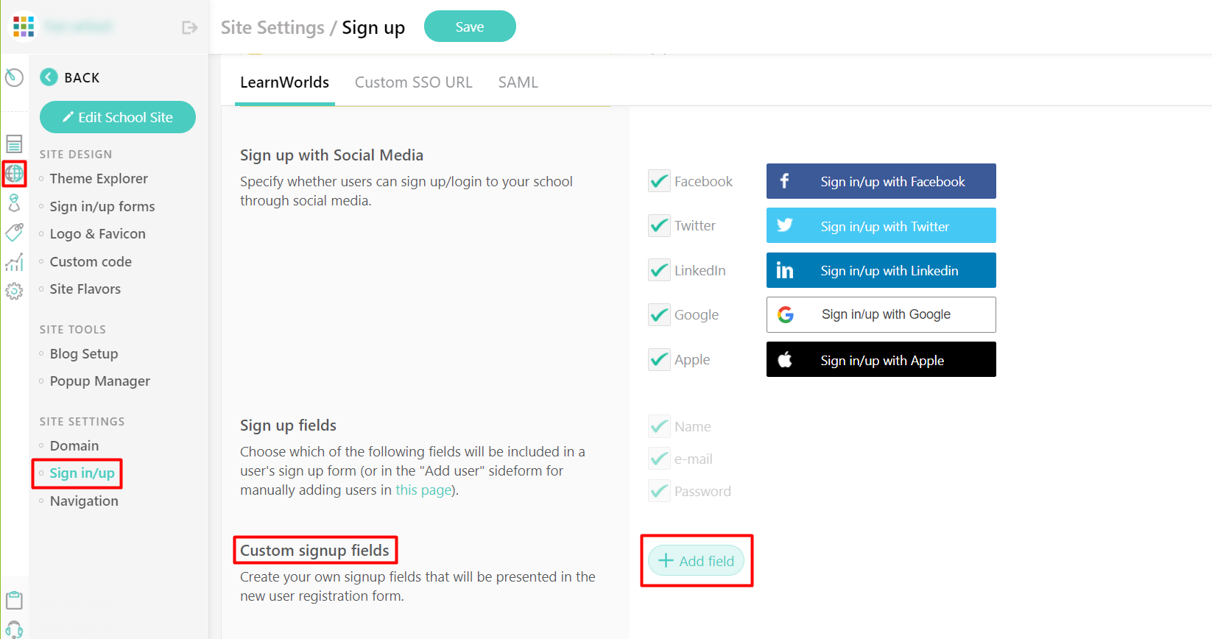Switch to the Custom SSO URL tab
This screenshot has height=639, width=1212.
413,82
